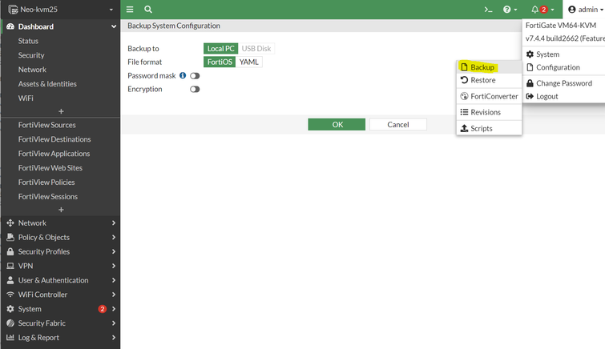The height and width of the screenshot is (349, 605).
Task: Open the CLI console icon
Action: [489, 10]
